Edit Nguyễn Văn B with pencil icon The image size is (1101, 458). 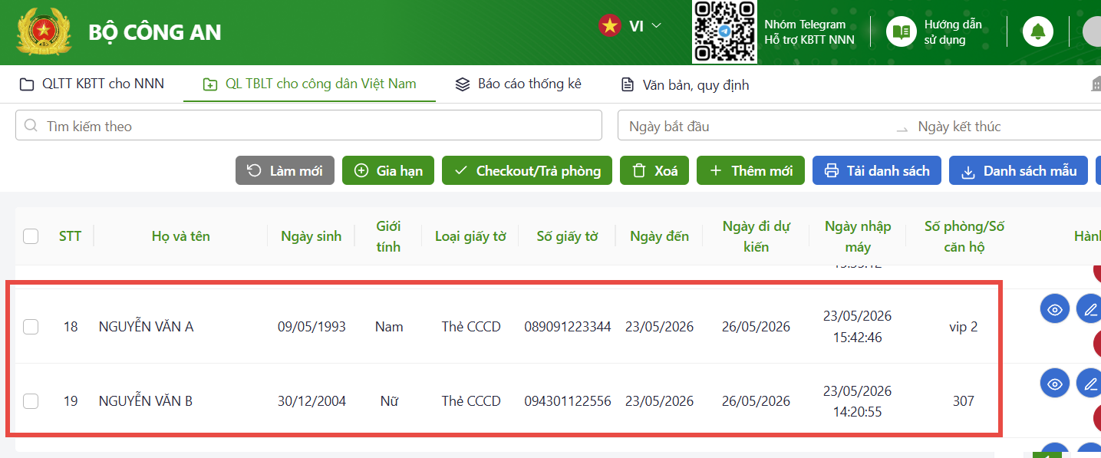pos(1089,383)
